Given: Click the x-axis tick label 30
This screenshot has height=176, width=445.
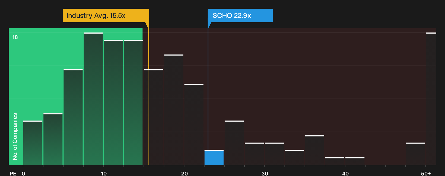Looking at the screenshot, I should point(265,174).
